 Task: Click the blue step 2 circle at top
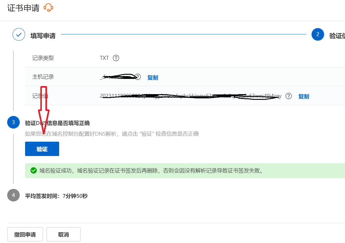(318, 35)
